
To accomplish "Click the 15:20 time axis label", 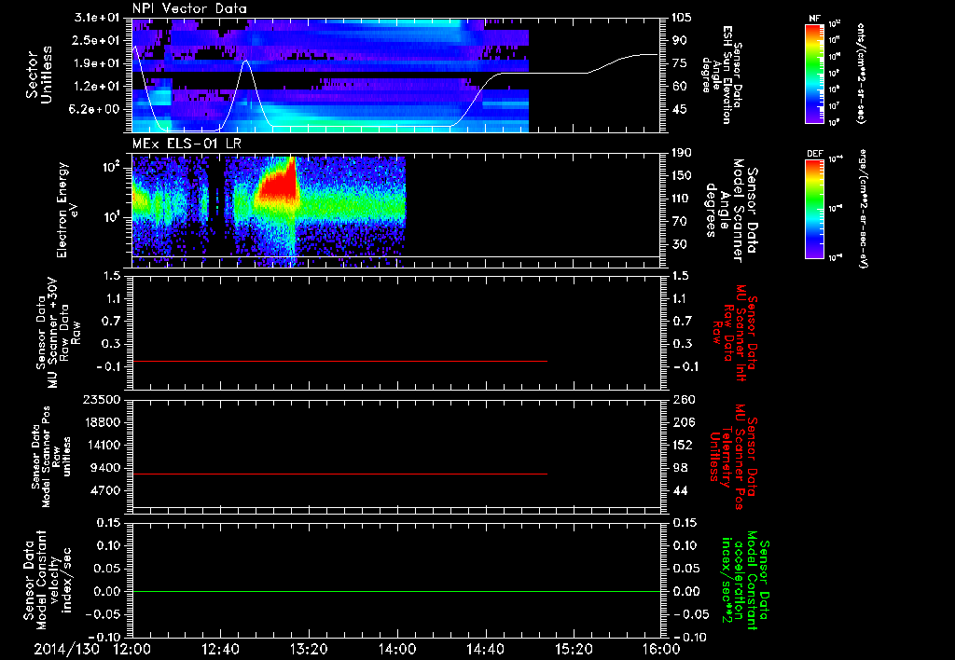I will pos(574,649).
